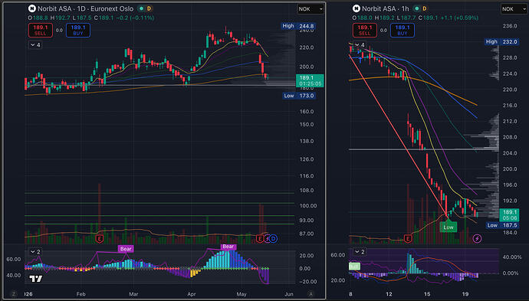Viewport: 529px width, 301px height.
Task: Click the 204.0 level on the 1h price axis
Action: point(509,153)
